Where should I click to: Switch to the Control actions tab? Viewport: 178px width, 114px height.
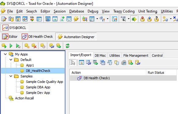(157, 55)
